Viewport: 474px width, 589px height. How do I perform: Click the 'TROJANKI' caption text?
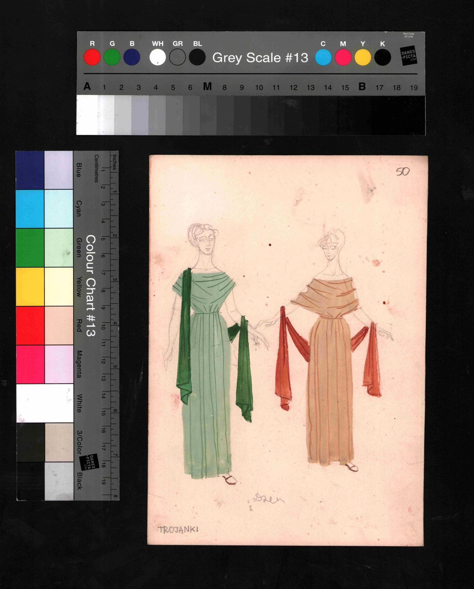178,530
